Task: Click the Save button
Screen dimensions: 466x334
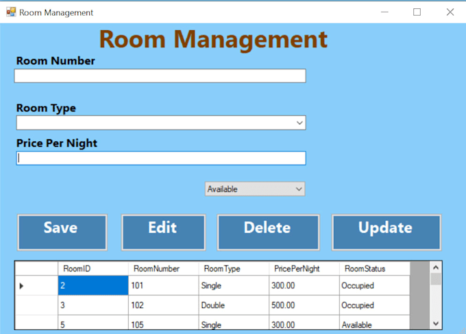Action: click(x=62, y=232)
